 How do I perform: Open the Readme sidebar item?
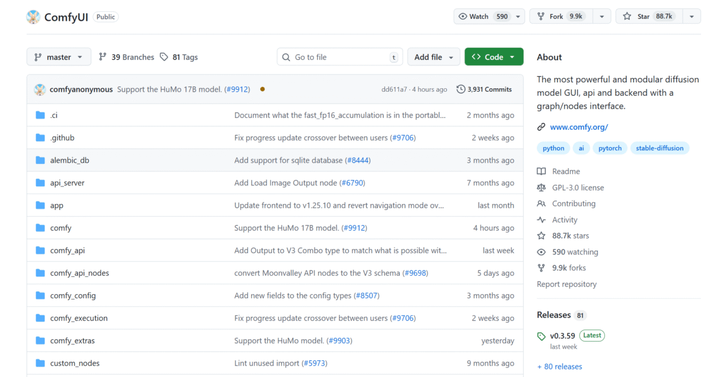tap(565, 171)
